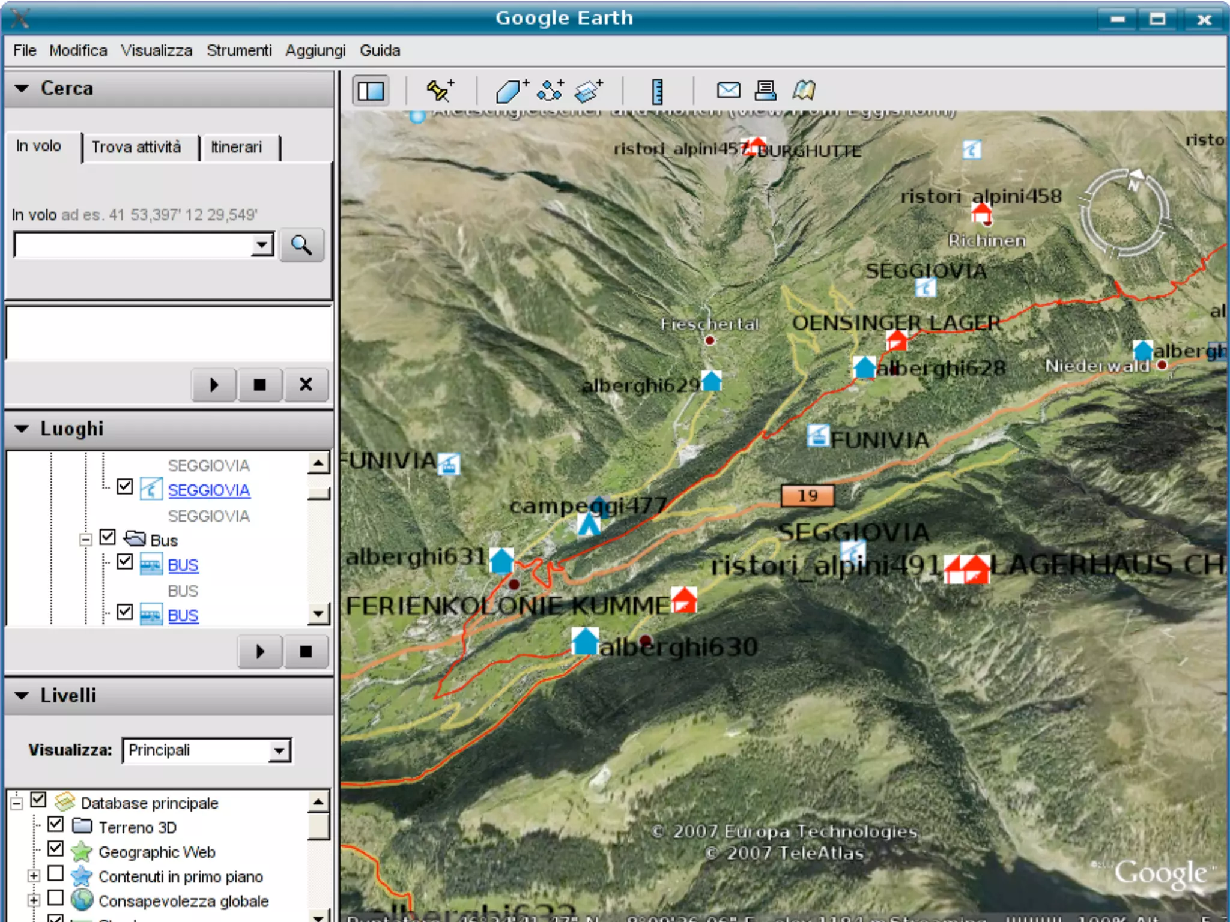Enable the Contenuti in primo piano checkbox
The width and height of the screenshot is (1230, 922).
coord(56,874)
